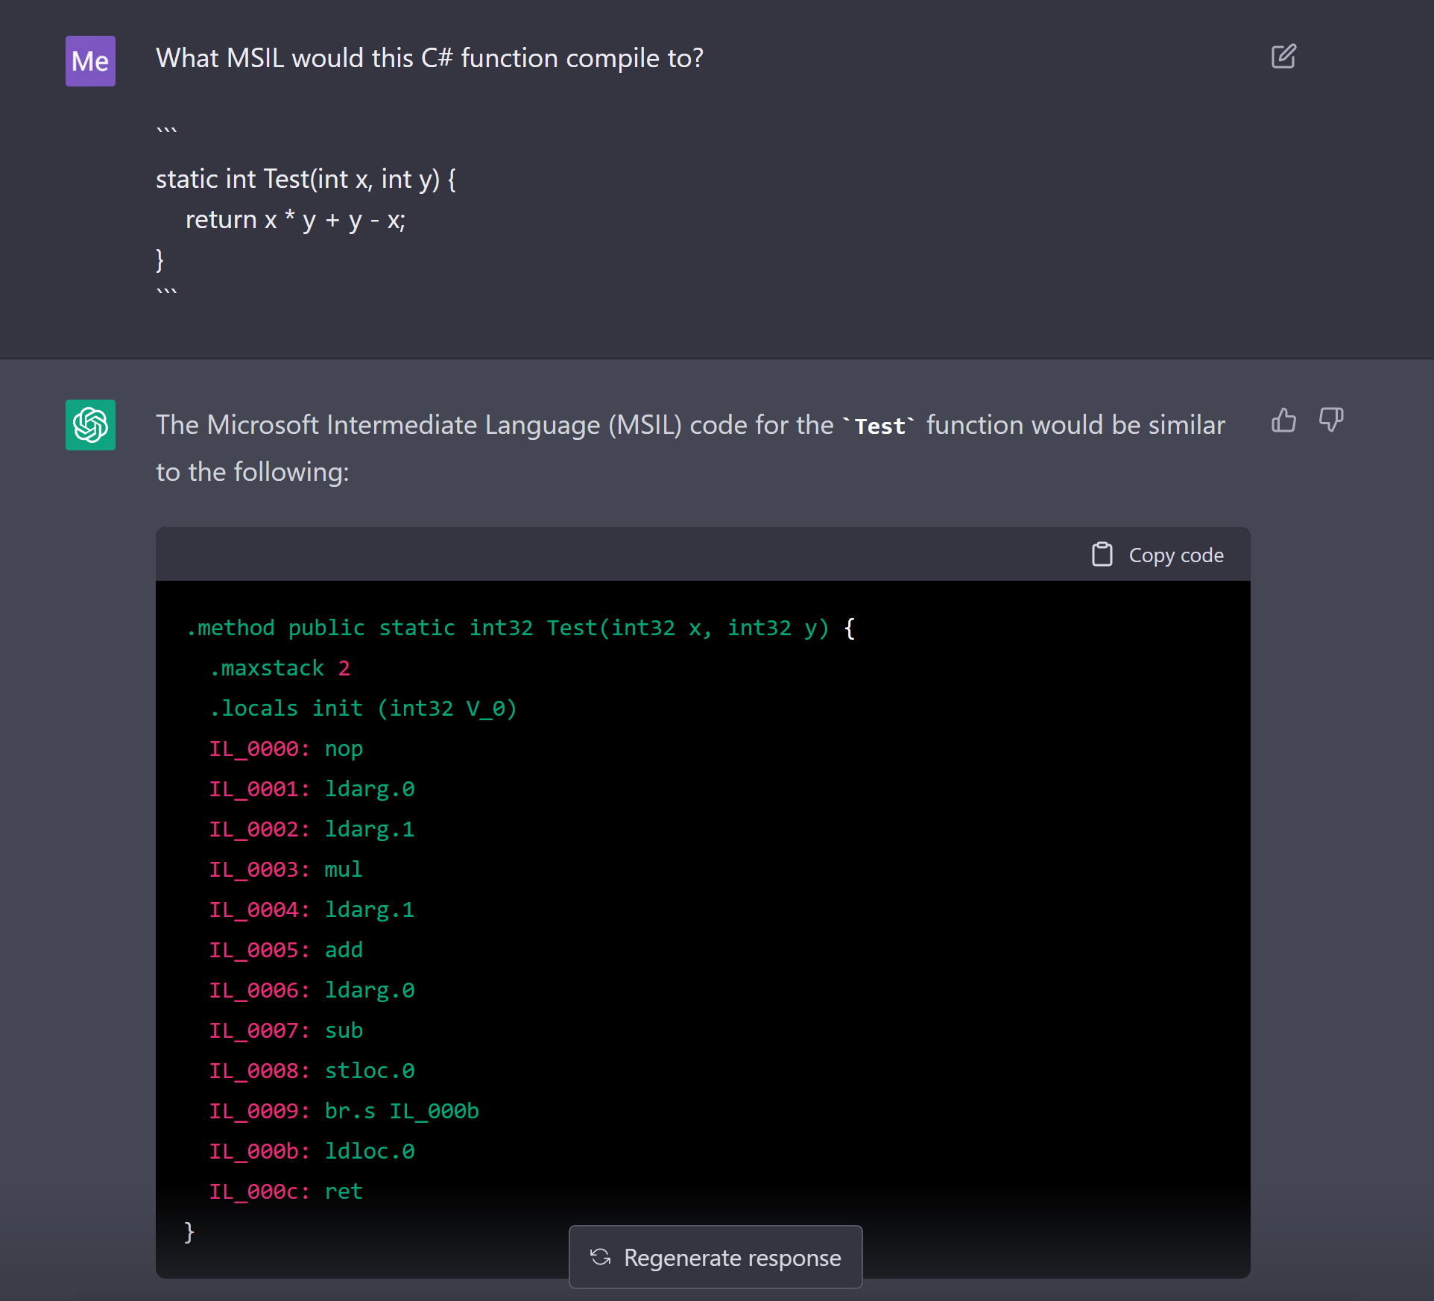The width and height of the screenshot is (1434, 1301).
Task: Click the question about MSIL text
Action: 429,58
